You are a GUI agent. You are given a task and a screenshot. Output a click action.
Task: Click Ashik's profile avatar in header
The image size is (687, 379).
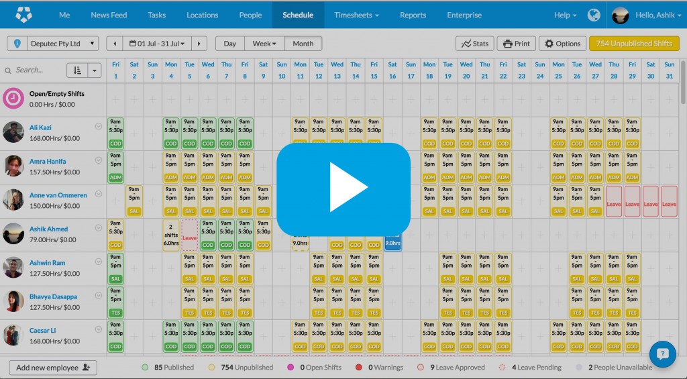[621, 15]
